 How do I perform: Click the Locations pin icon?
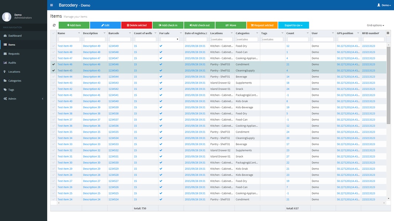click(4, 72)
